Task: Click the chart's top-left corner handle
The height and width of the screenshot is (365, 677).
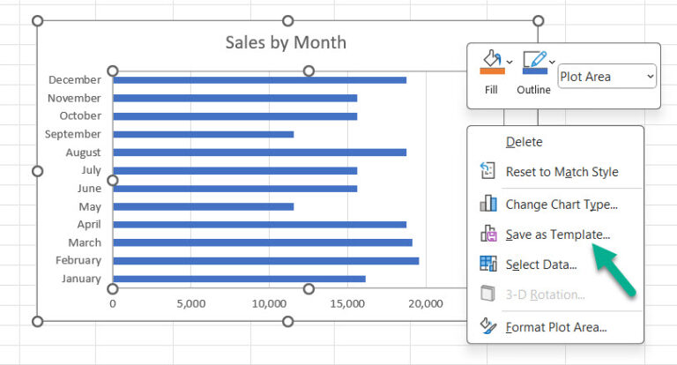Action: (x=38, y=21)
